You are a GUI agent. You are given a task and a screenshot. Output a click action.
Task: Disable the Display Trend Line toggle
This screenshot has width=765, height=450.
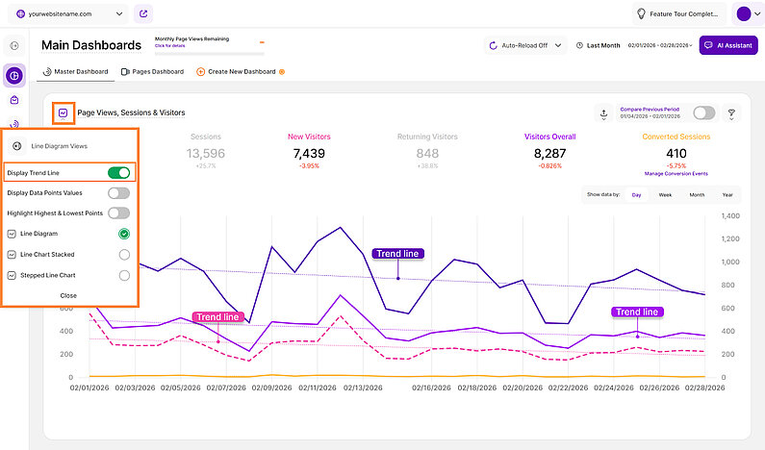[118, 172]
